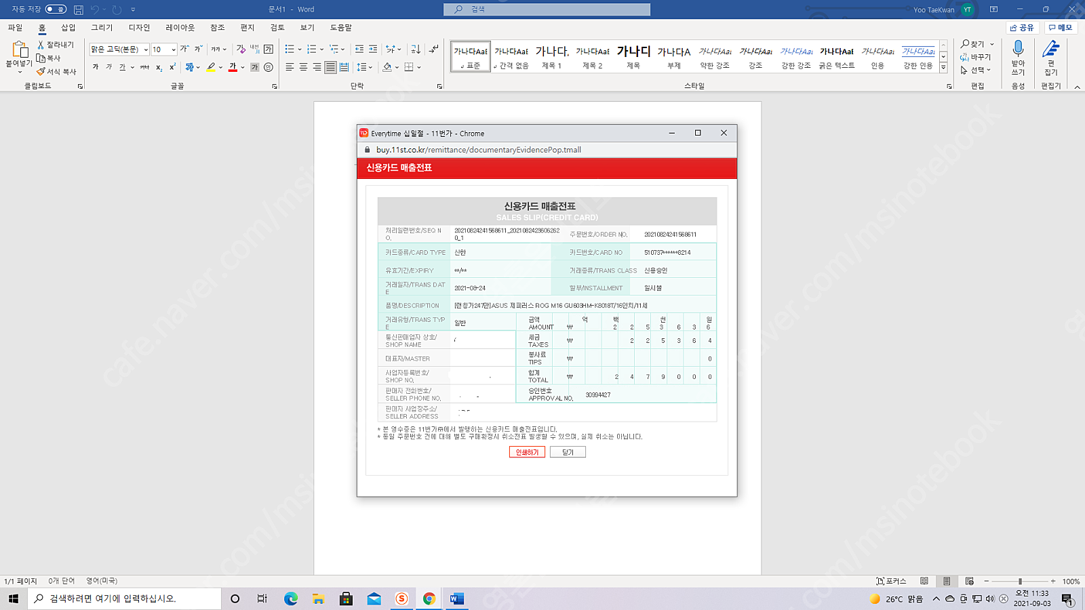
Task: Open Microsoft Edge from taskbar
Action: point(291,598)
